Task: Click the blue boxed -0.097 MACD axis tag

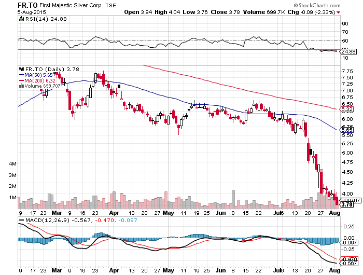Action: pyautogui.click(x=349, y=242)
